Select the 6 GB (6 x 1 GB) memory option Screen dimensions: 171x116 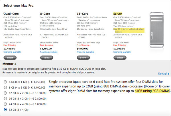(x=5, y=82)
